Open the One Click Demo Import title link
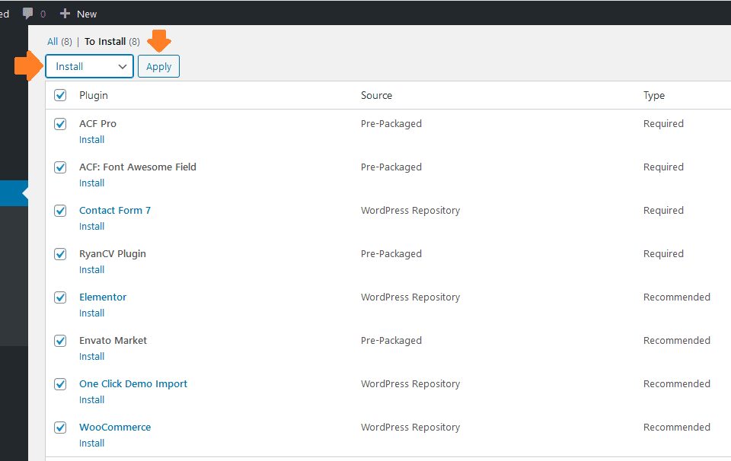The width and height of the screenshot is (731, 461). pos(133,383)
